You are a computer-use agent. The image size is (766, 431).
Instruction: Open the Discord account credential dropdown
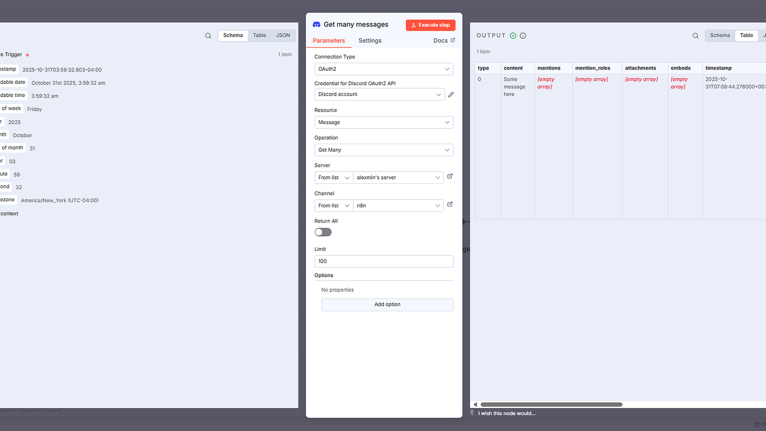(380, 94)
